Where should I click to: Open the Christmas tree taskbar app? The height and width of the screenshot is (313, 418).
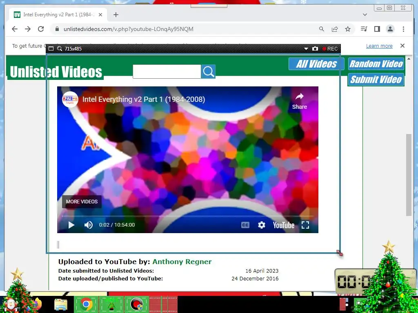coord(111,305)
